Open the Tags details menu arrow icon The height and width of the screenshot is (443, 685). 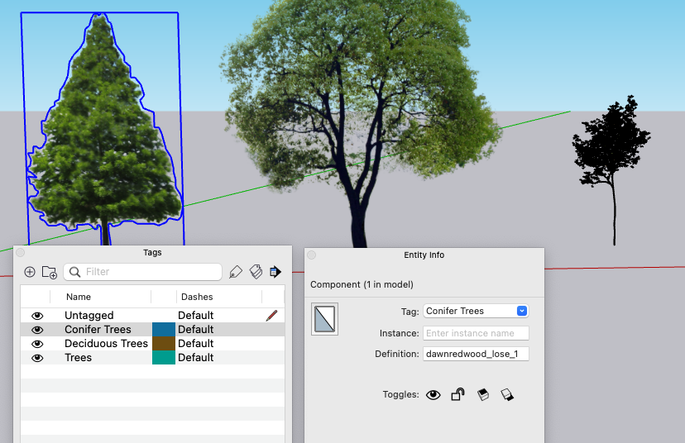[x=275, y=272]
